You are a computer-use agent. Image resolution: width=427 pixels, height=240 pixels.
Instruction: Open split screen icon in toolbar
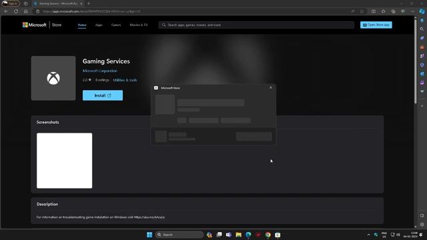pyautogui.click(x=374, y=11)
